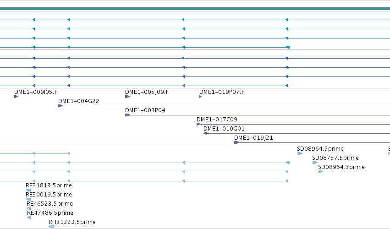Viewport: 390px width, 229px height.
Task: Select the DME1-004G22 label
Action: [x=79, y=101]
